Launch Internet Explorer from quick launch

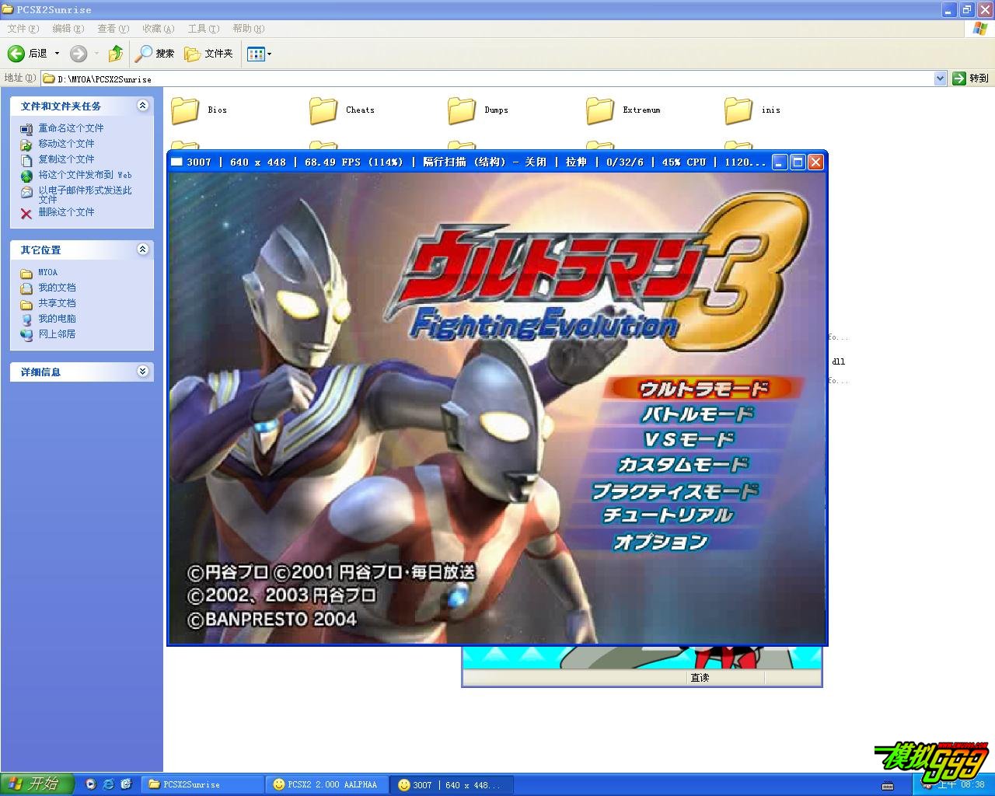[x=109, y=784]
